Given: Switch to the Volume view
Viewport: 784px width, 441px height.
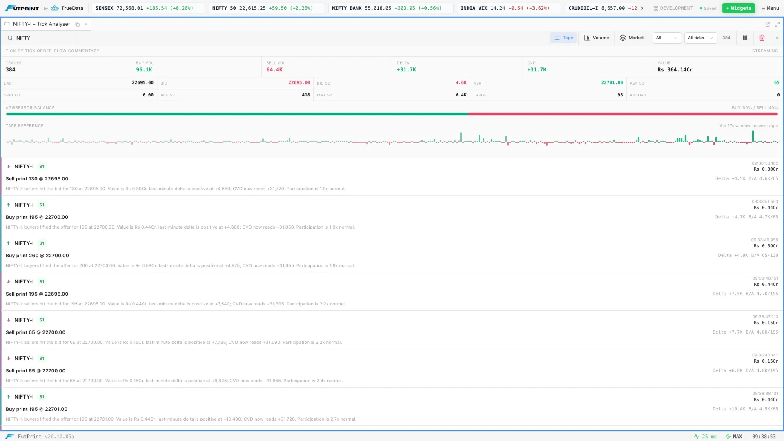Looking at the screenshot, I should point(596,38).
